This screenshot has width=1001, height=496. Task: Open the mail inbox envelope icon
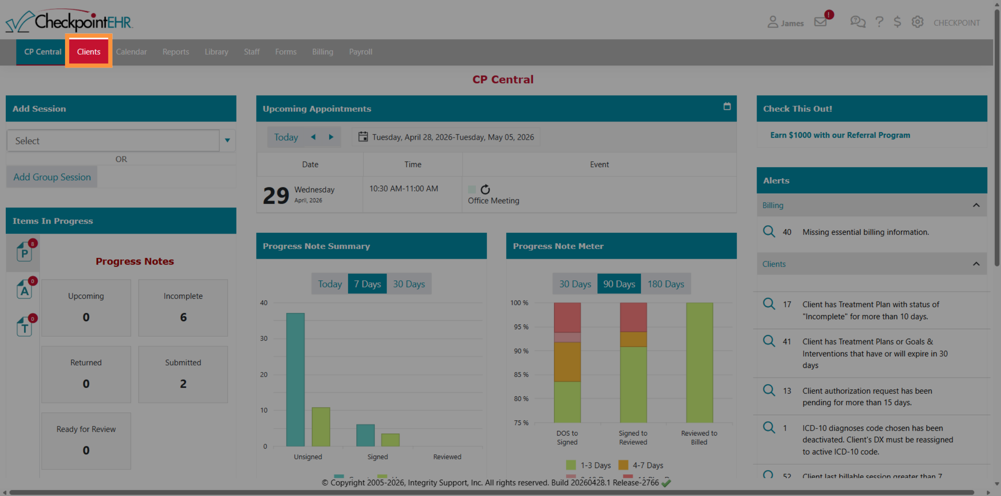(x=820, y=22)
